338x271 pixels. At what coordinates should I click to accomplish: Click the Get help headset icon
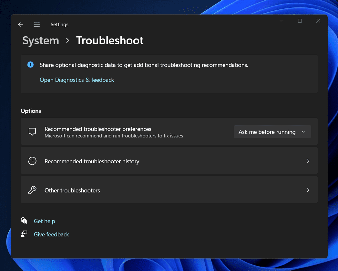click(24, 221)
